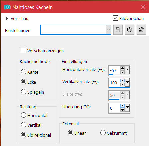Click the Eckenstil group title
Viewport: 149px width, 146px height.
pos(70,124)
